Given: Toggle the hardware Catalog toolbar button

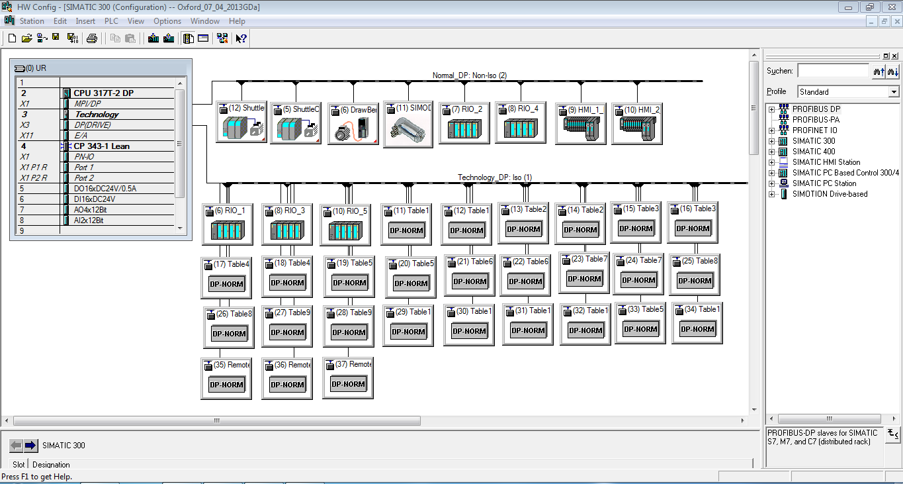Looking at the screenshot, I should point(189,38).
